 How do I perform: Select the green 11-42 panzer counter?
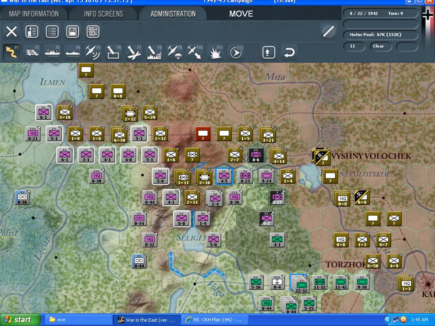click(341, 282)
